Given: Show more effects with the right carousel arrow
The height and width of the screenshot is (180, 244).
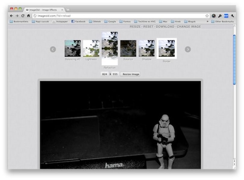Looking at the screenshot, I should pos(188,49).
